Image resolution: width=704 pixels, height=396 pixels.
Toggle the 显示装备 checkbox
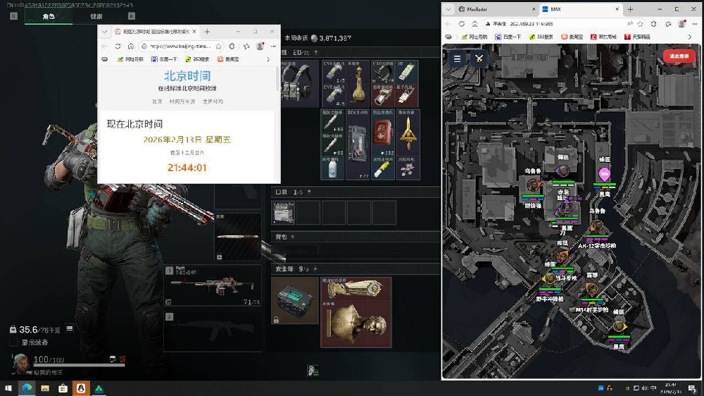[14, 342]
